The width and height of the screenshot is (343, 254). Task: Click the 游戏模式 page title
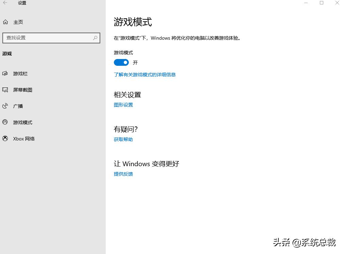pyautogui.click(x=133, y=22)
